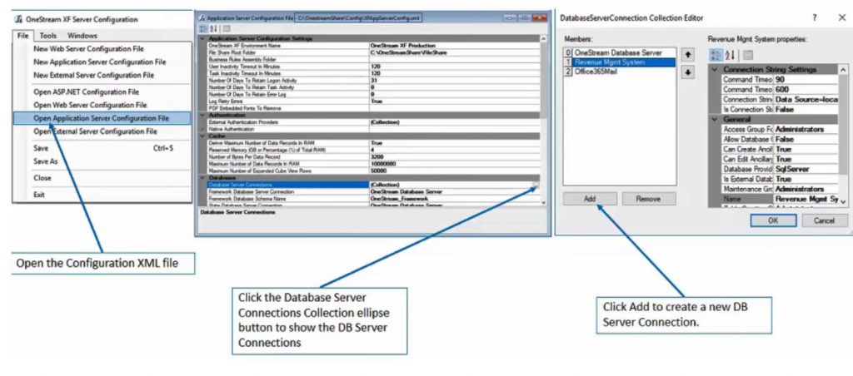The image size is (853, 376).
Task: Click Is Connection String Encrypted False value
Action: click(x=806, y=109)
